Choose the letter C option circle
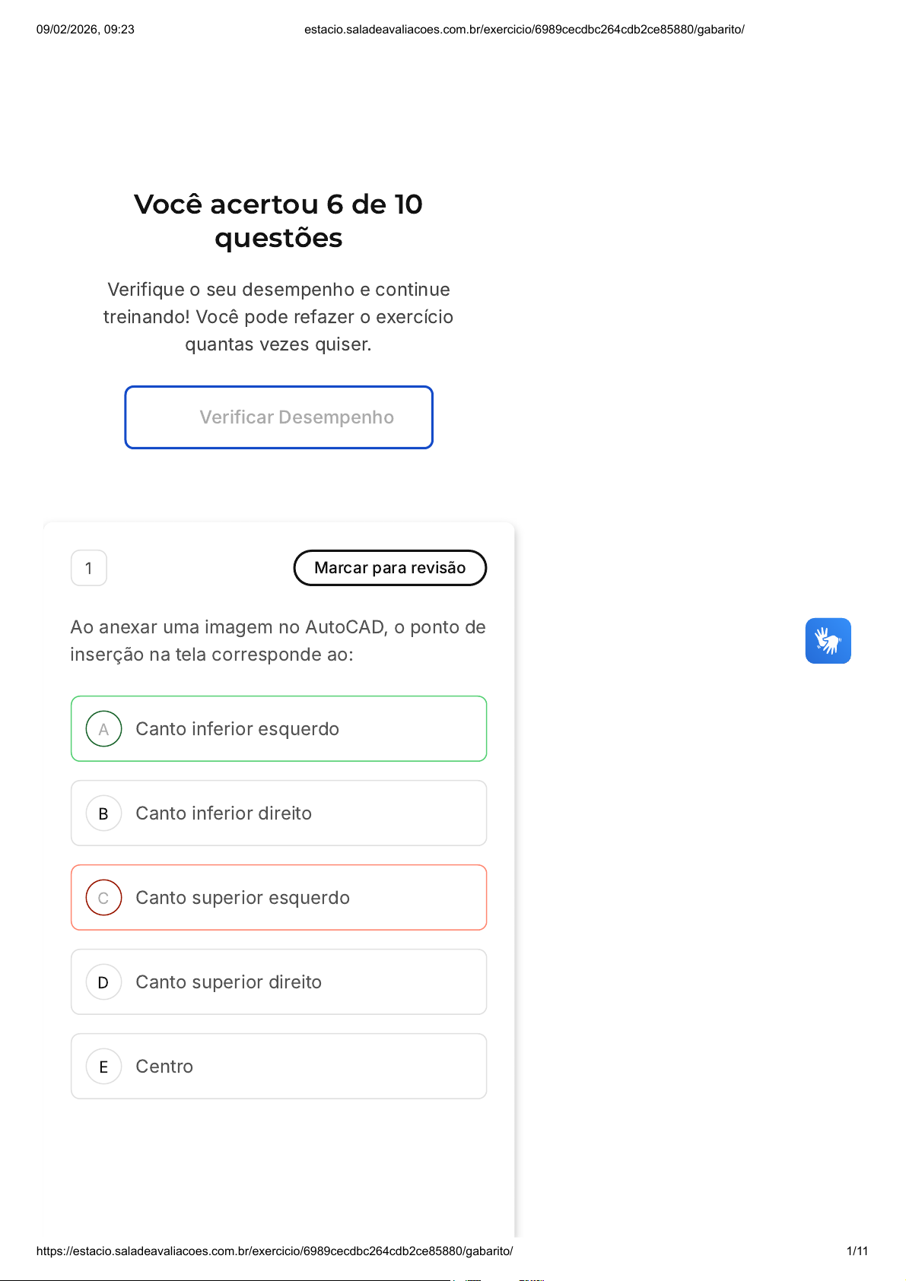The image size is (906, 1281). (x=104, y=898)
